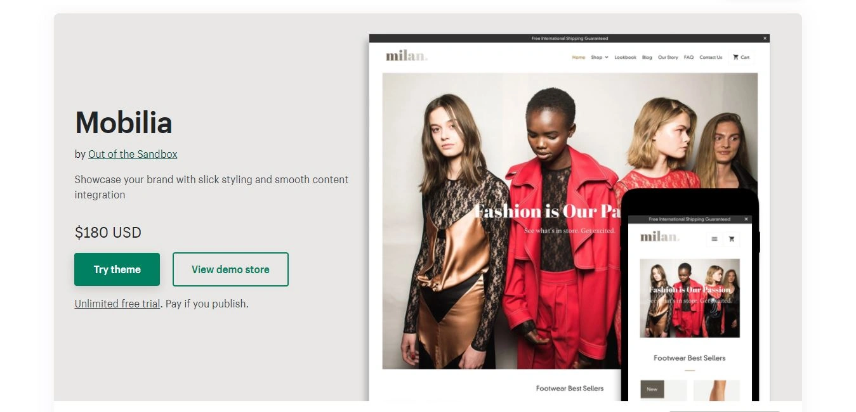Follow the Out of the Sandbox link
Viewport: 856px width, 412px height.
click(x=133, y=154)
